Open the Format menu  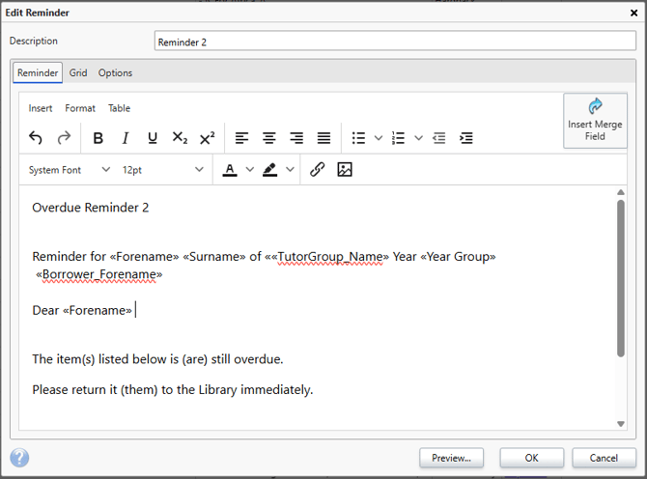click(x=80, y=108)
